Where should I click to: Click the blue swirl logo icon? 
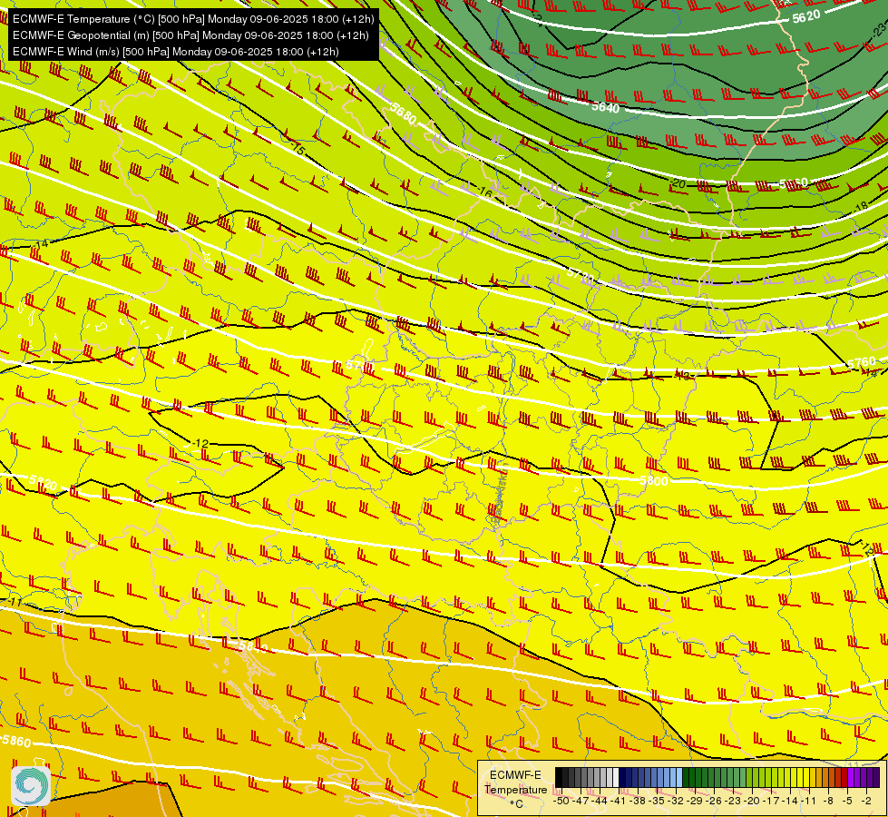click(31, 786)
